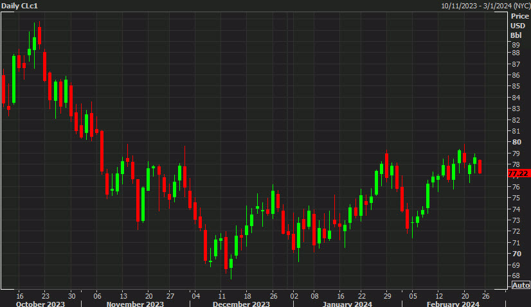Click the 05 date tick in February
The height and width of the screenshot is (307, 531).
coord(413,296)
